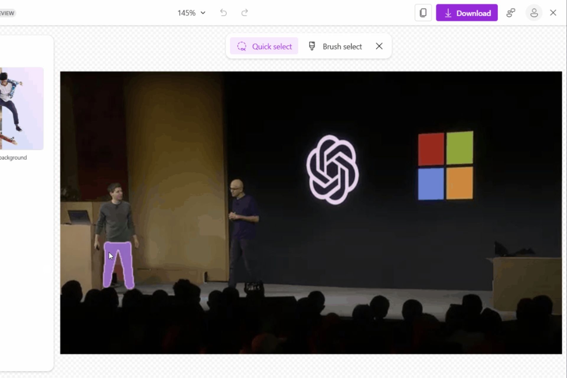Image resolution: width=567 pixels, height=378 pixels.
Task: Close the selection tool bar
Action: coord(379,46)
